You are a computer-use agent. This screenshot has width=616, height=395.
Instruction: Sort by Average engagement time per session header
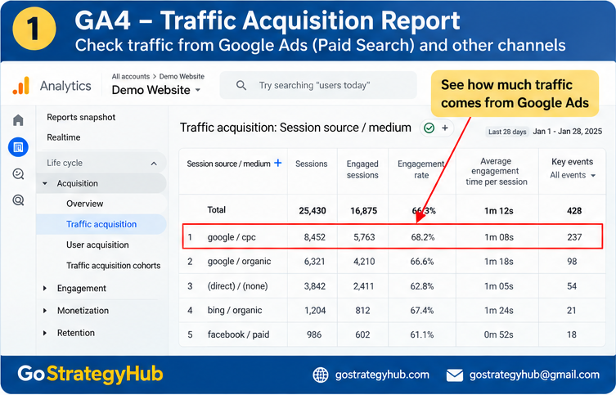[x=497, y=172]
